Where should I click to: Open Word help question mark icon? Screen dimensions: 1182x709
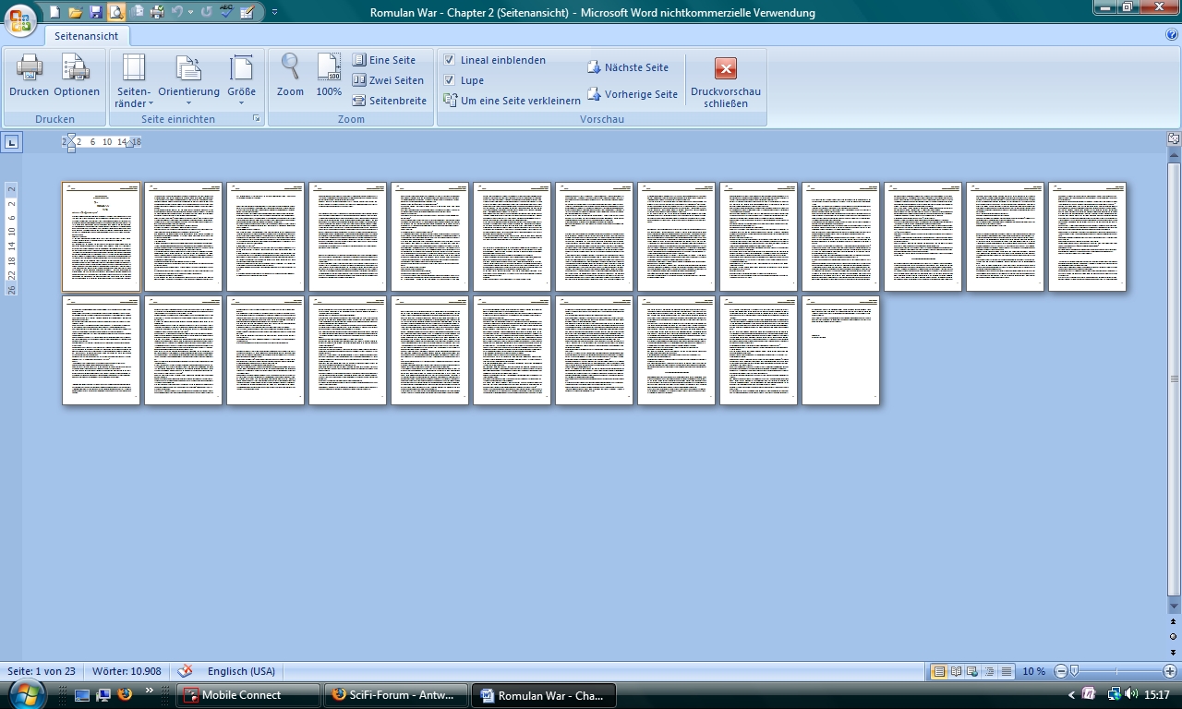tap(1172, 35)
